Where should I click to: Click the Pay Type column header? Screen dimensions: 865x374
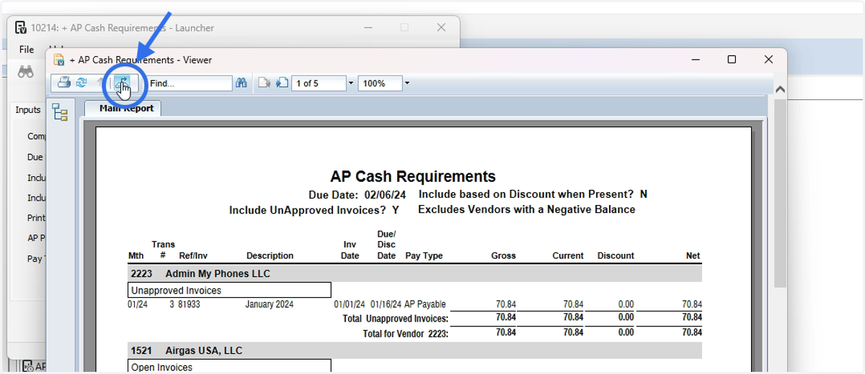[x=424, y=255]
